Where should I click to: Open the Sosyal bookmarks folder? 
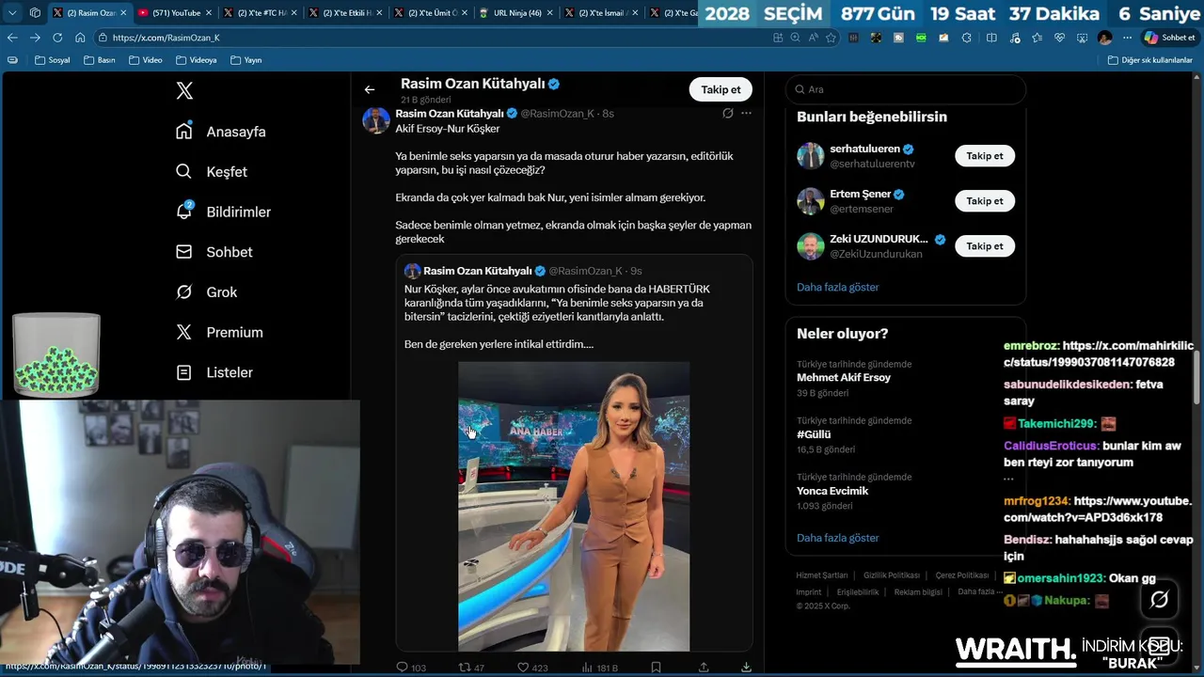pos(53,60)
